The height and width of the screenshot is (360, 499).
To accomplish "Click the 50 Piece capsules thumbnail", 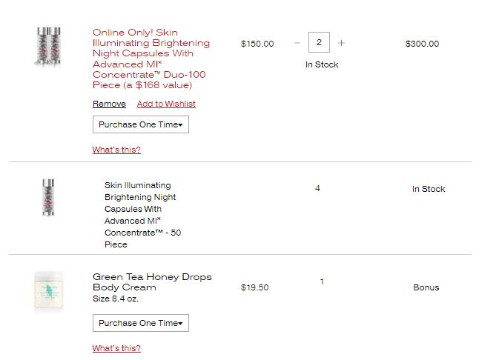I will tap(48, 197).
